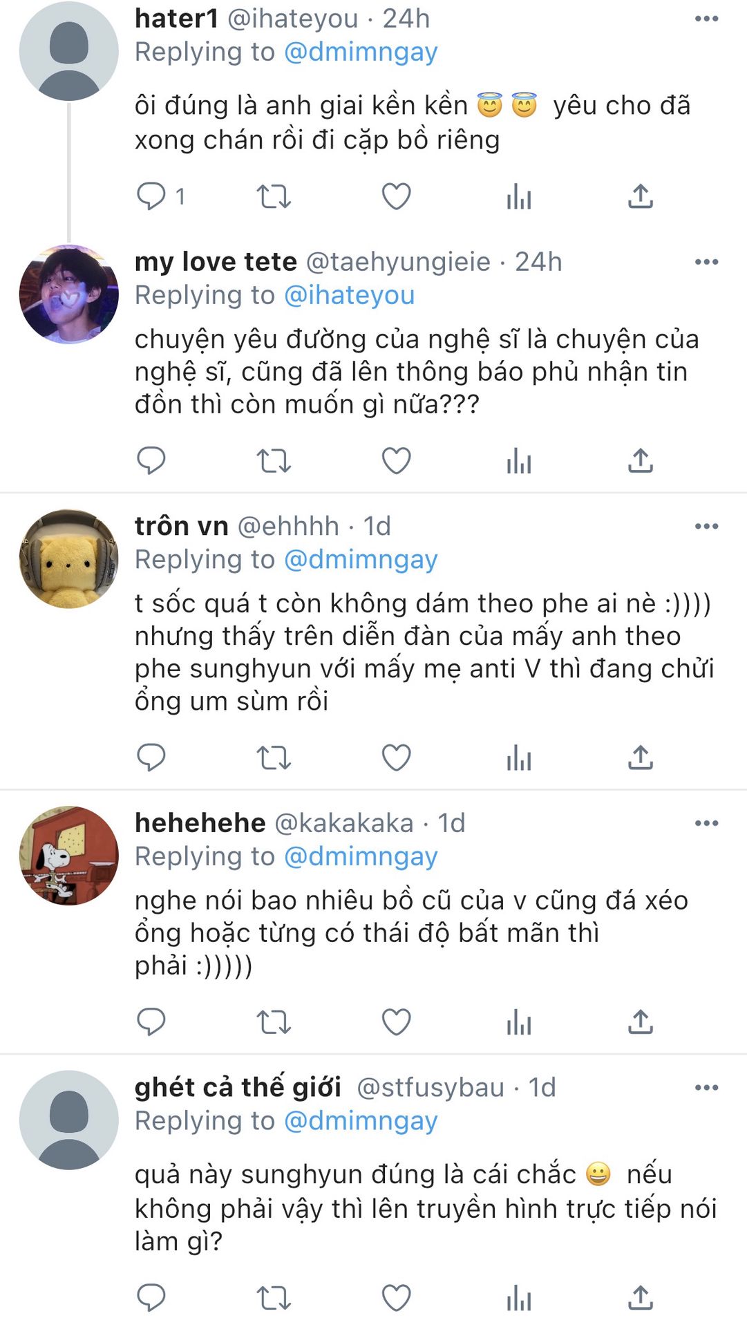
Task: Open @ihateyou mention link in reply
Action: pos(350,295)
